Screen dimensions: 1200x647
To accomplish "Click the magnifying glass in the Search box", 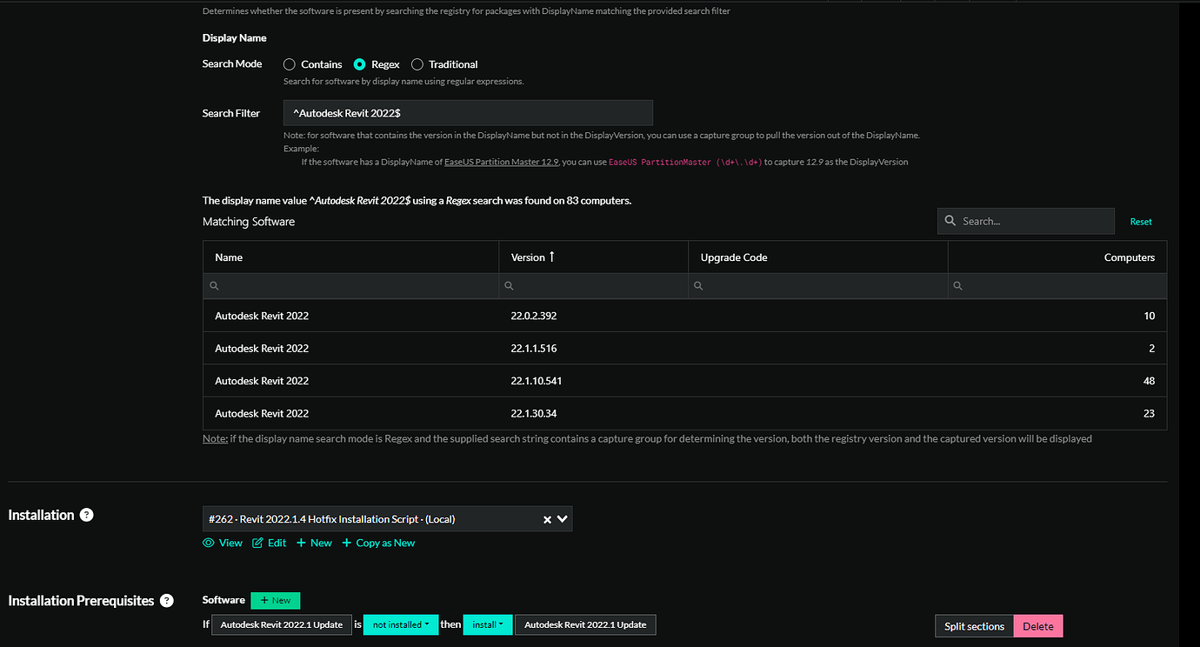I will point(950,221).
